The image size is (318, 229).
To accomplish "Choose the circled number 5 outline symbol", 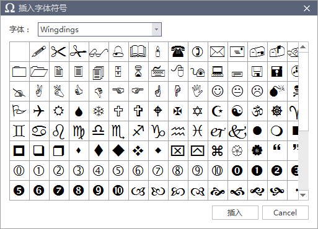I will pyautogui.click(x=118, y=171).
